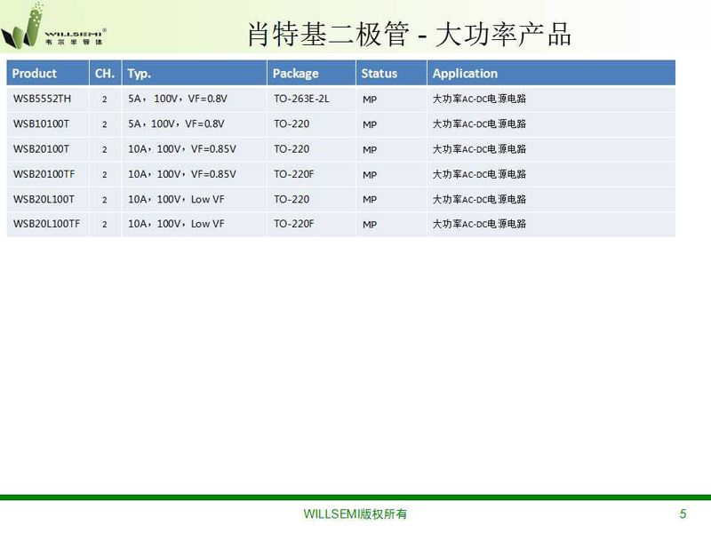The width and height of the screenshot is (711, 533).
Task: Select product cell WSB20L100TF
Action: [x=46, y=224]
